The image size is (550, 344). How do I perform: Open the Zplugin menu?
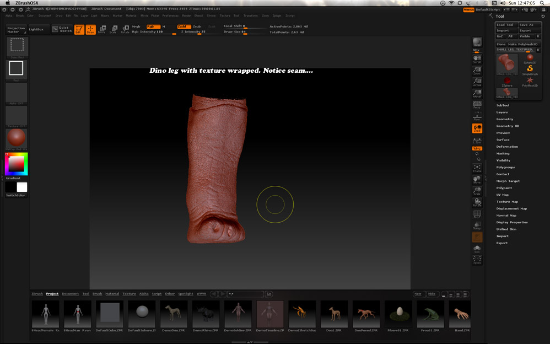[x=277, y=15]
